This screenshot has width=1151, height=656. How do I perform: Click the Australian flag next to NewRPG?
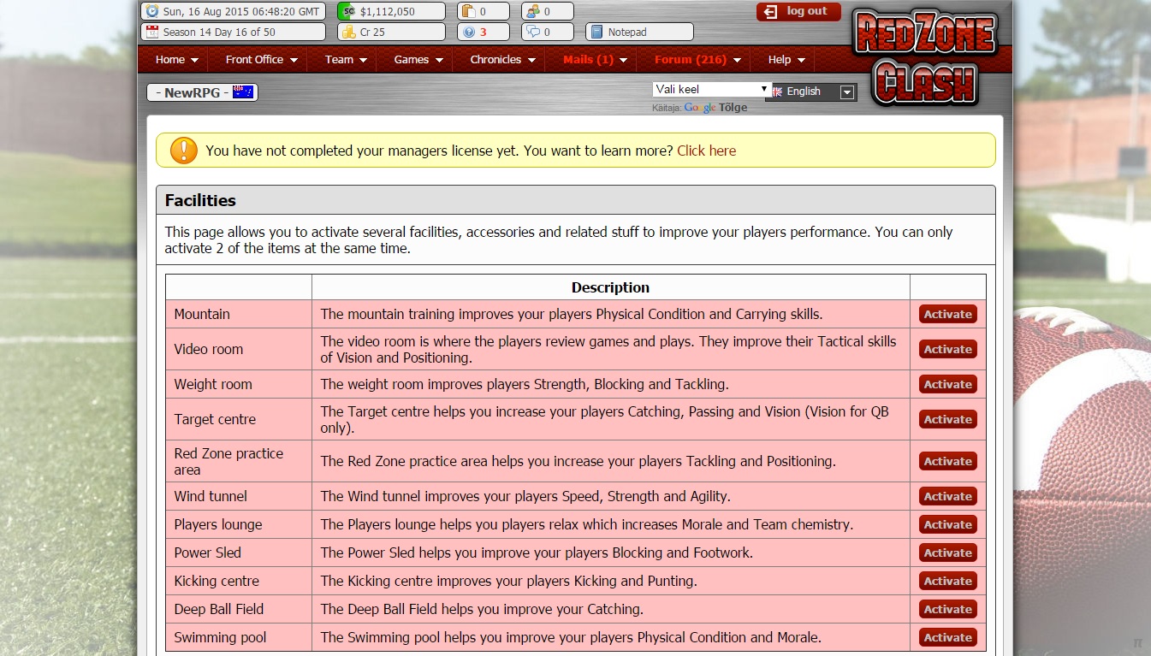[243, 92]
